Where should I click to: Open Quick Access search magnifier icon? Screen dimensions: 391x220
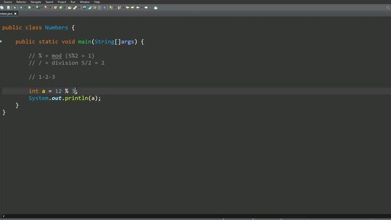tap(388, 7)
